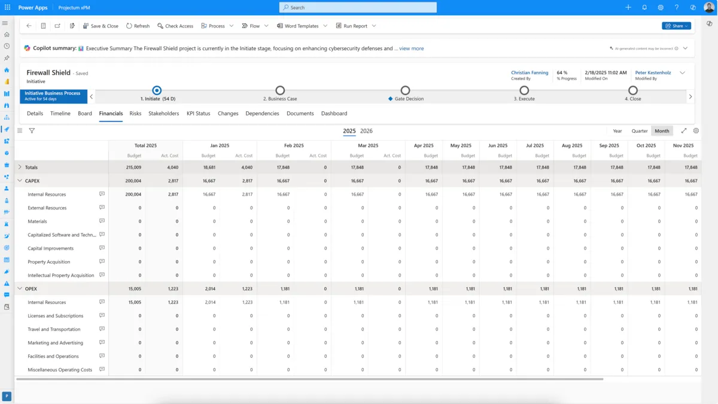Open the Dashboard tab
Image resolution: width=718 pixels, height=404 pixels.
(x=334, y=113)
